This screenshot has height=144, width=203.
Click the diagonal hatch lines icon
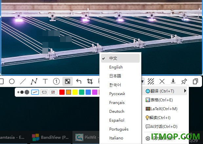tap(151, 81)
